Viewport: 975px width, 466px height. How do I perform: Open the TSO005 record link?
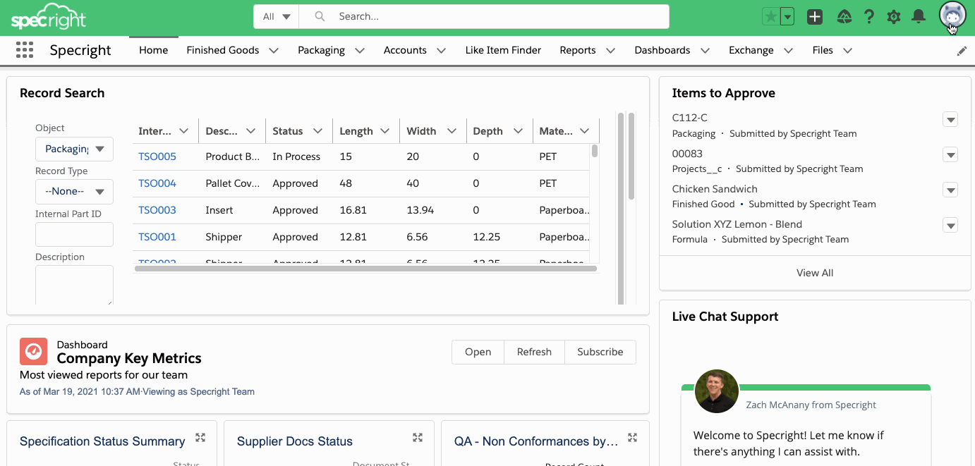[157, 157]
